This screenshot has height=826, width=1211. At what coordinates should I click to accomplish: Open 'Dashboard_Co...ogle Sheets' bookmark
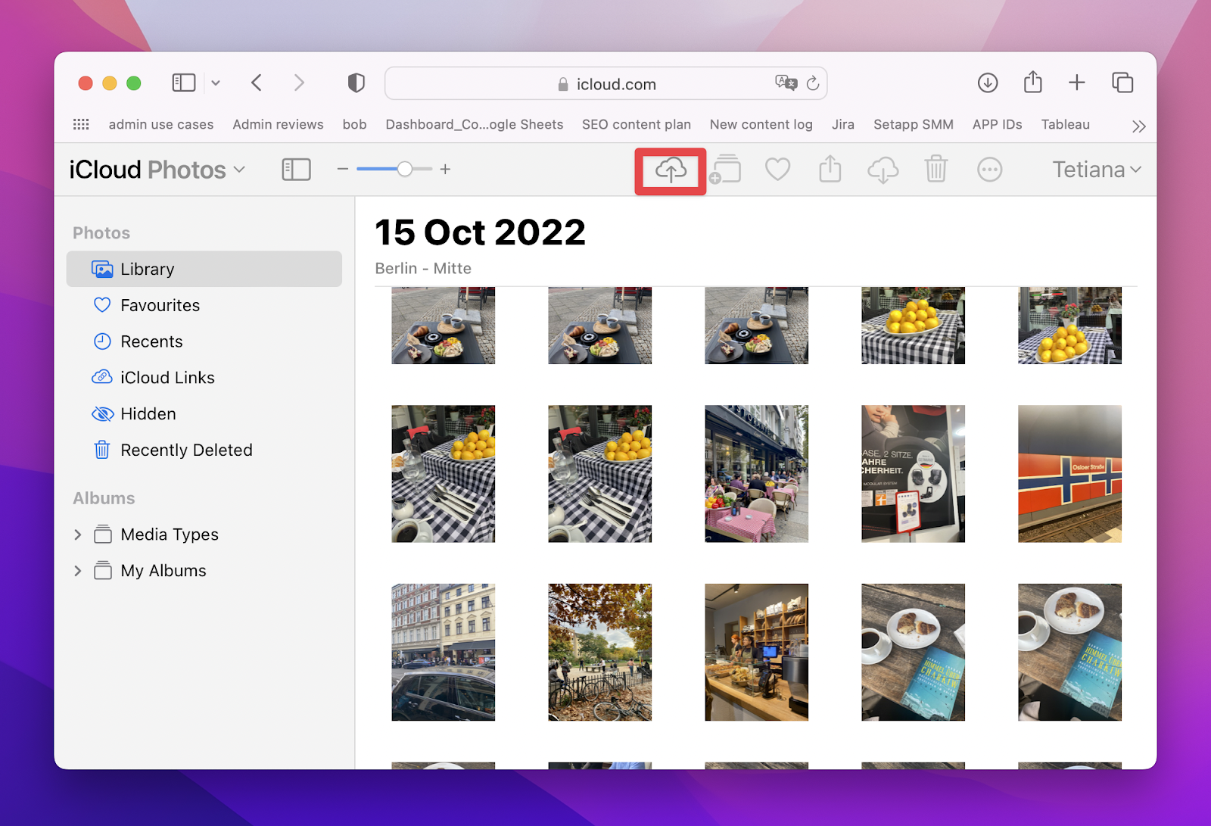click(x=475, y=124)
